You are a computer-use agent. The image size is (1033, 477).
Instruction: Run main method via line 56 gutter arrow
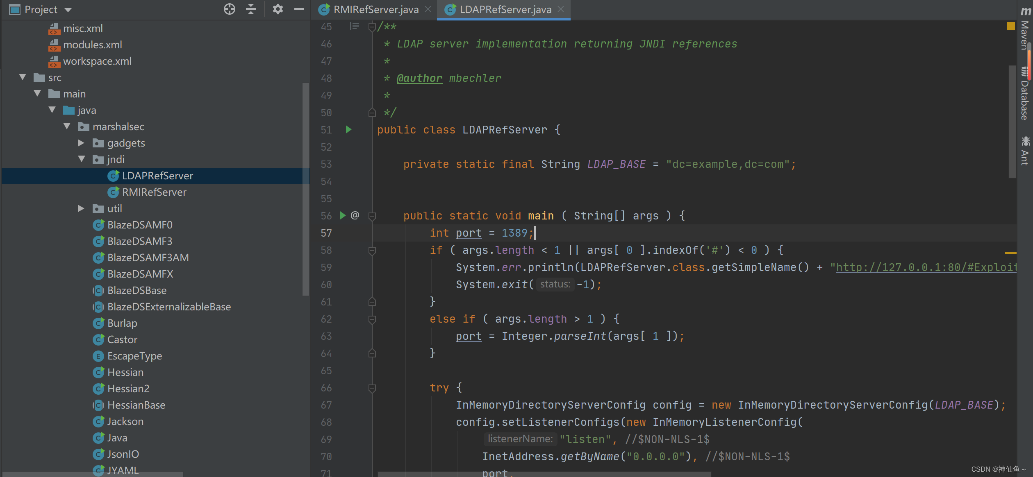(x=343, y=215)
